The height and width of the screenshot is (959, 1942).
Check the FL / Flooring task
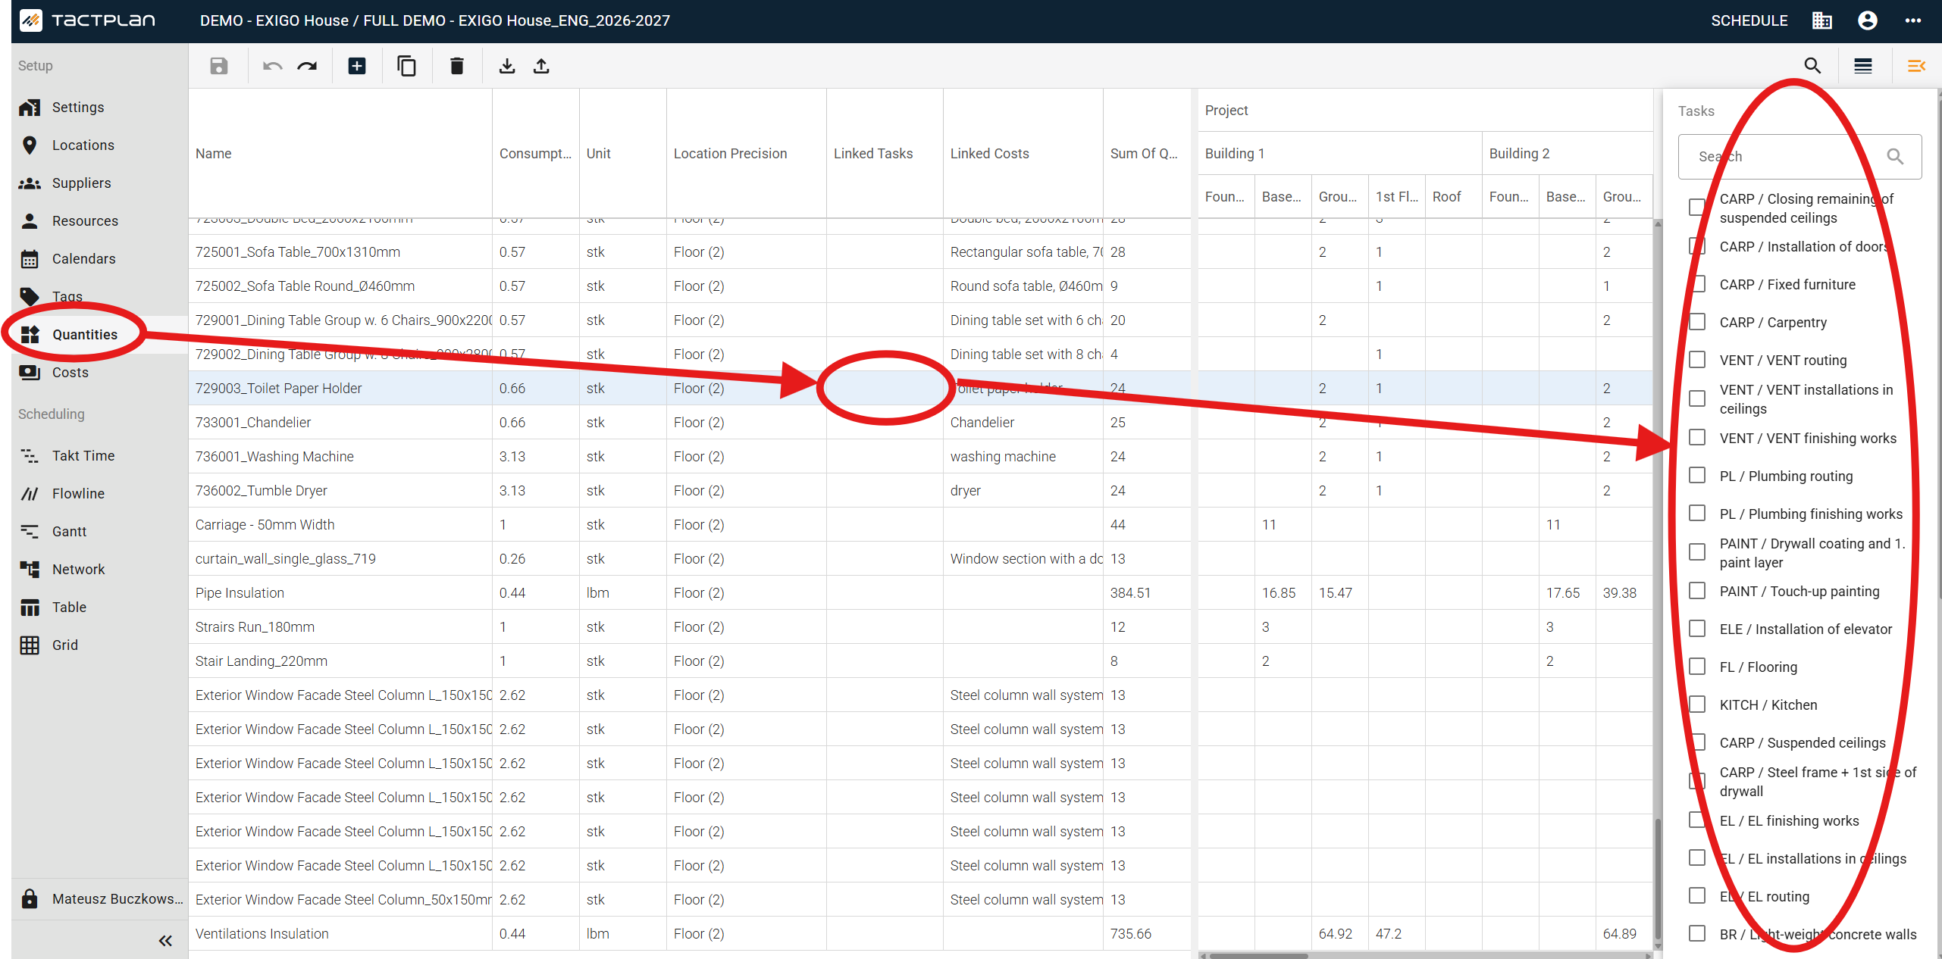[x=1698, y=667]
